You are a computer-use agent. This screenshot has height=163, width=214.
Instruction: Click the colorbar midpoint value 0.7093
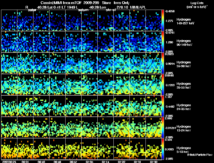coord(169,150)
